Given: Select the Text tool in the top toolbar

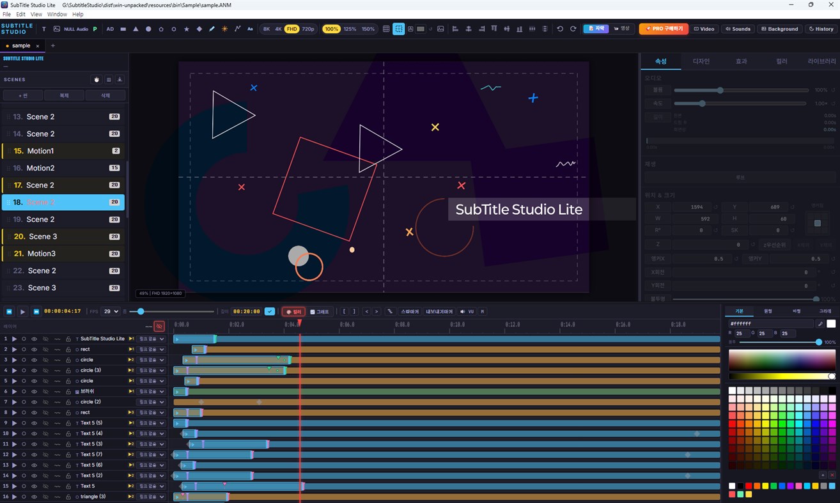Looking at the screenshot, I should [x=44, y=29].
